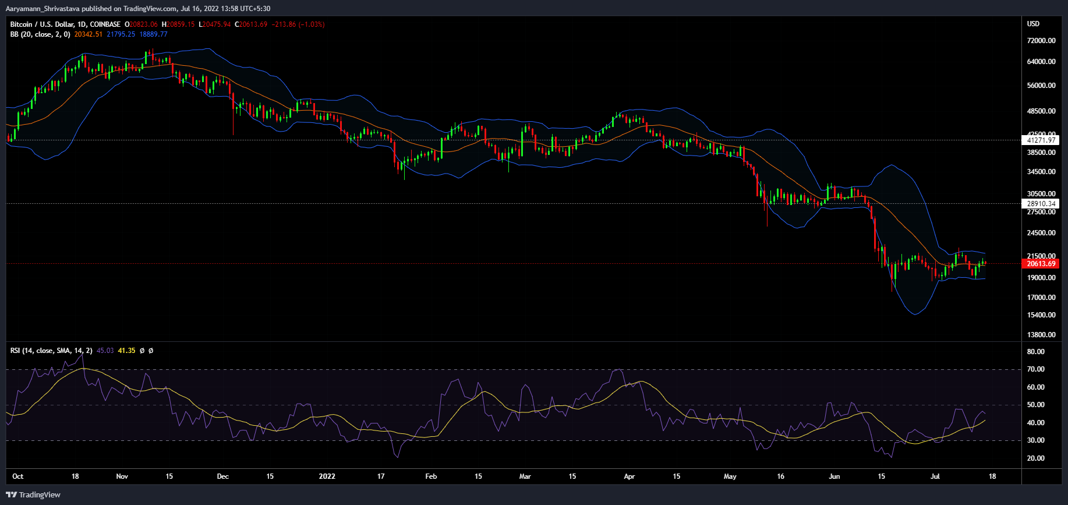Click the Apr marker on the time axis

pyautogui.click(x=629, y=476)
